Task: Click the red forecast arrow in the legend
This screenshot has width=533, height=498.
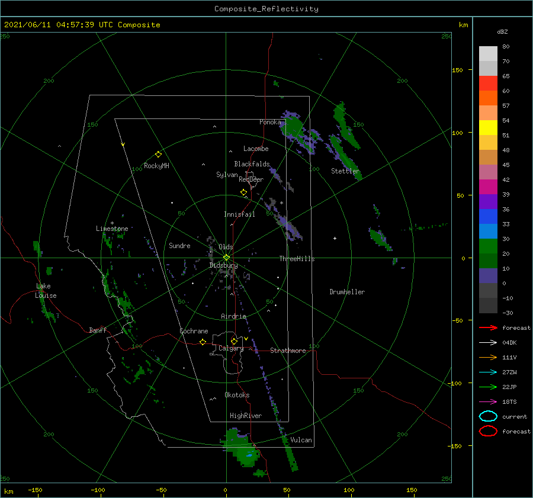Action: click(488, 327)
